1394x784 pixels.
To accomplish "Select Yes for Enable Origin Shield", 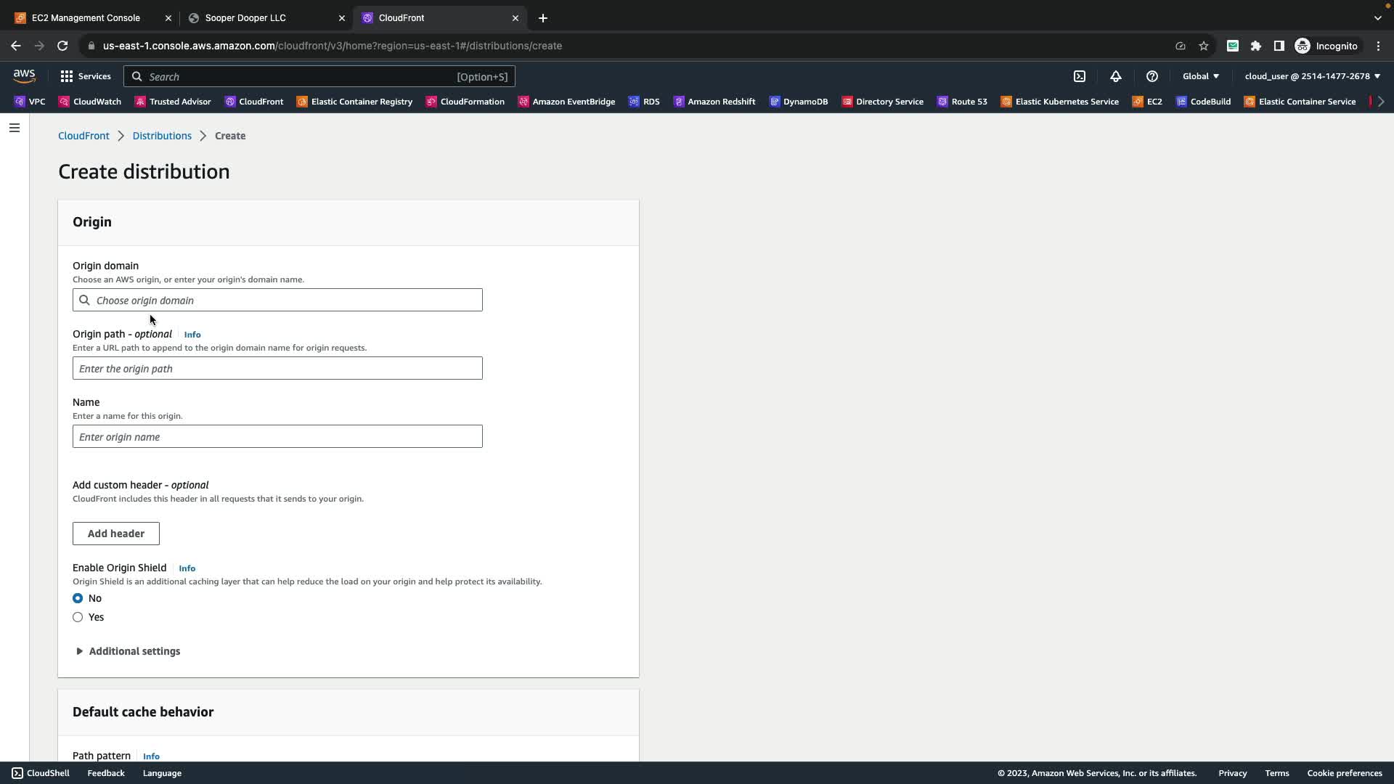I will tap(78, 617).
